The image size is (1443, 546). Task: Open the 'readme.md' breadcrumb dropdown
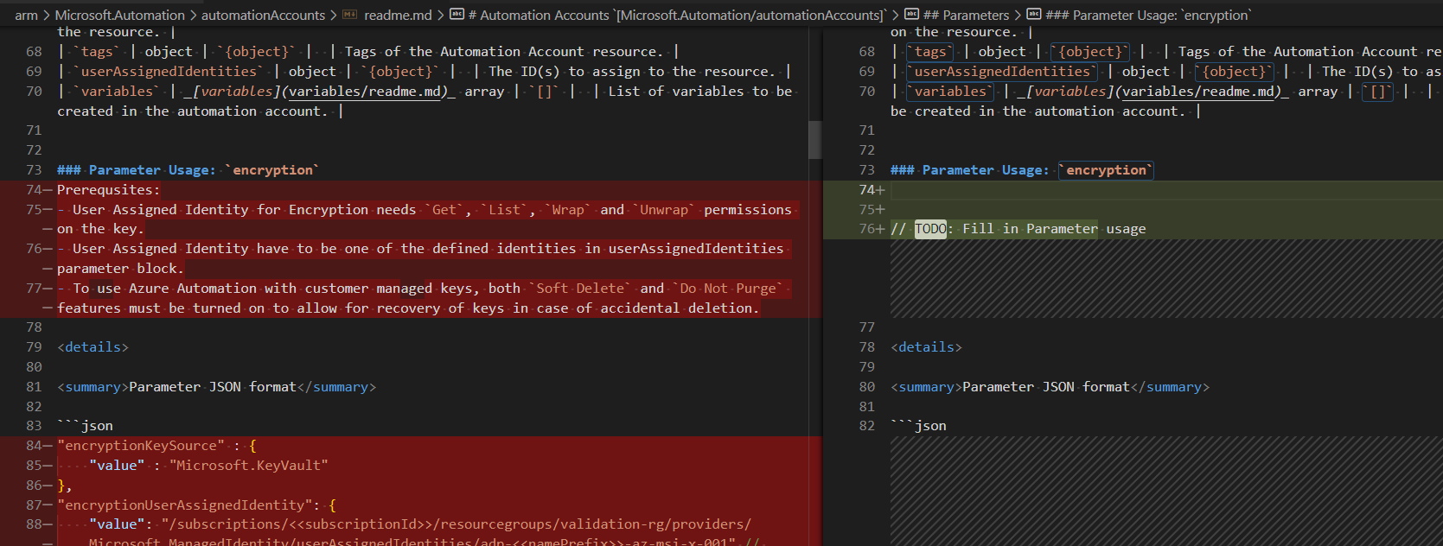[398, 15]
